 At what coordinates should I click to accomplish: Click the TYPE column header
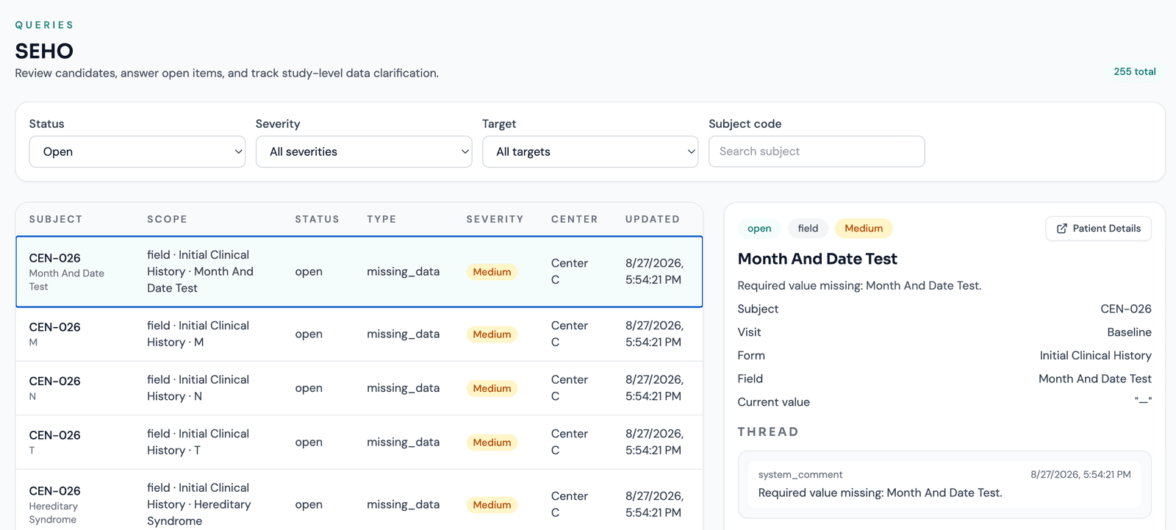381,219
